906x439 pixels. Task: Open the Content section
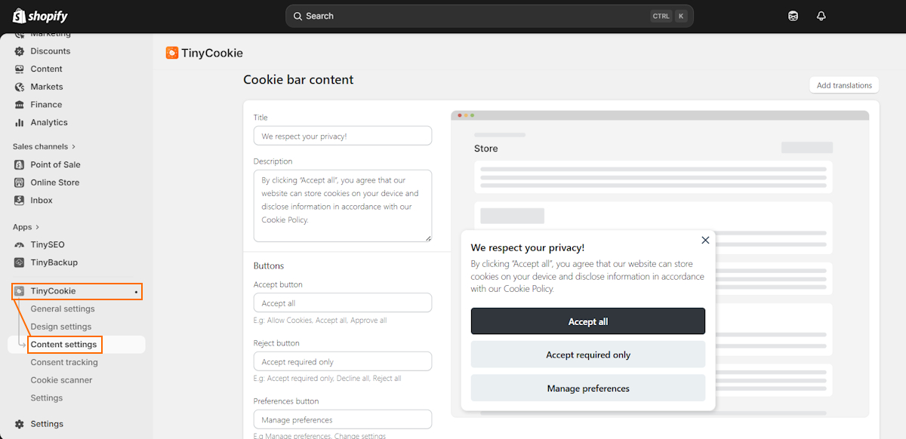(48, 69)
